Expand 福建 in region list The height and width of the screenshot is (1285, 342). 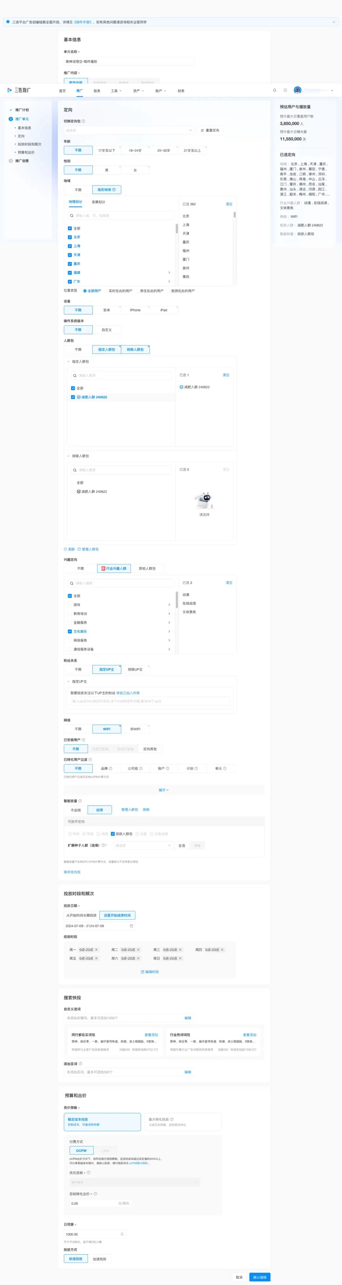[169, 273]
